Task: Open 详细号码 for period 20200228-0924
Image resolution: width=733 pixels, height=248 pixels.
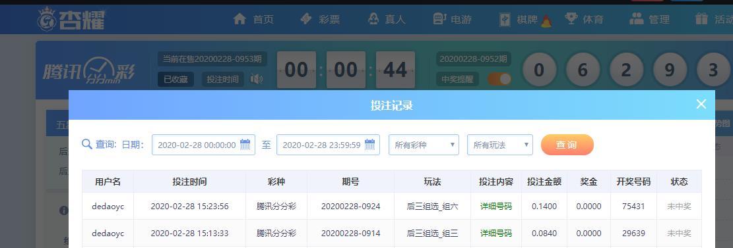Action: click(496, 206)
